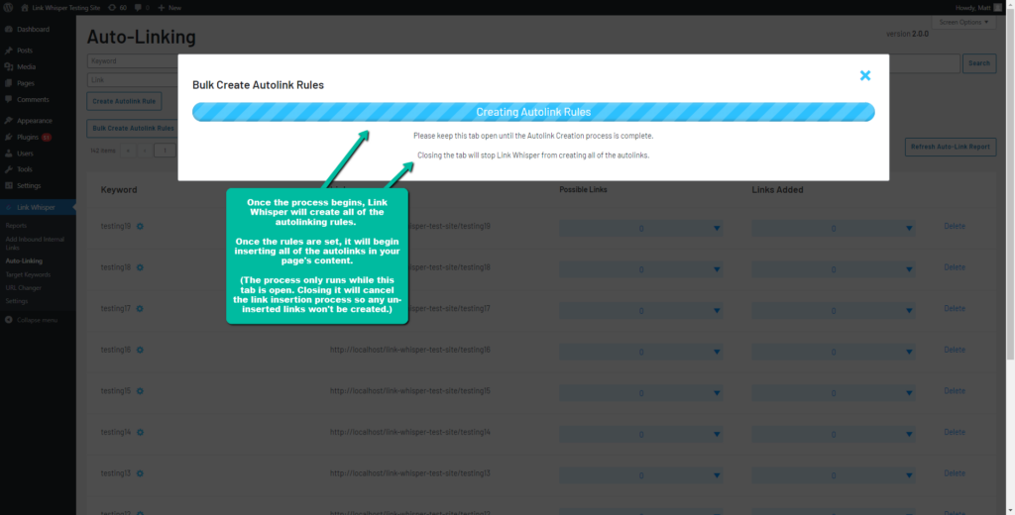This screenshot has width=1015, height=515.
Task: Delete the testing18 autolink rule
Action: tap(955, 267)
